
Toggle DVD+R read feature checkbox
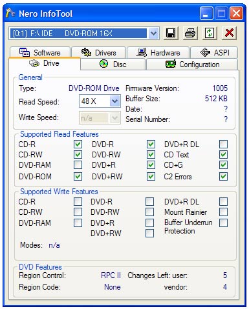coord(151,165)
